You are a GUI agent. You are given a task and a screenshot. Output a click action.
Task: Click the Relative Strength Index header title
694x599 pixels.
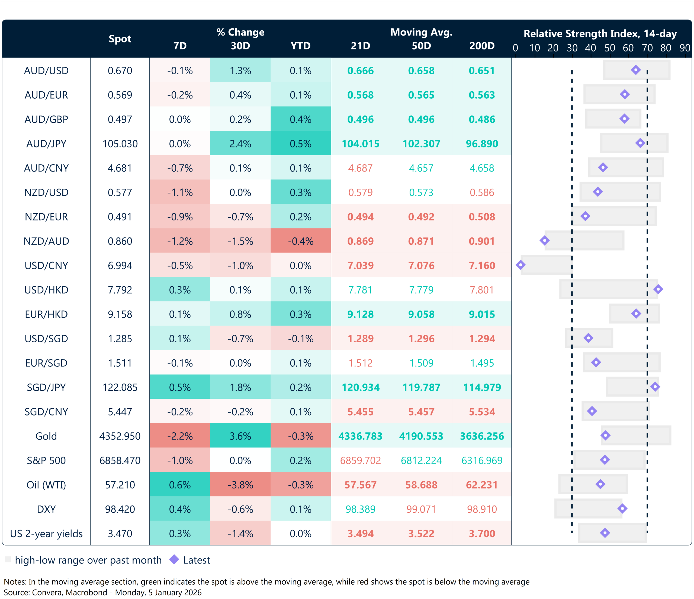(x=600, y=34)
